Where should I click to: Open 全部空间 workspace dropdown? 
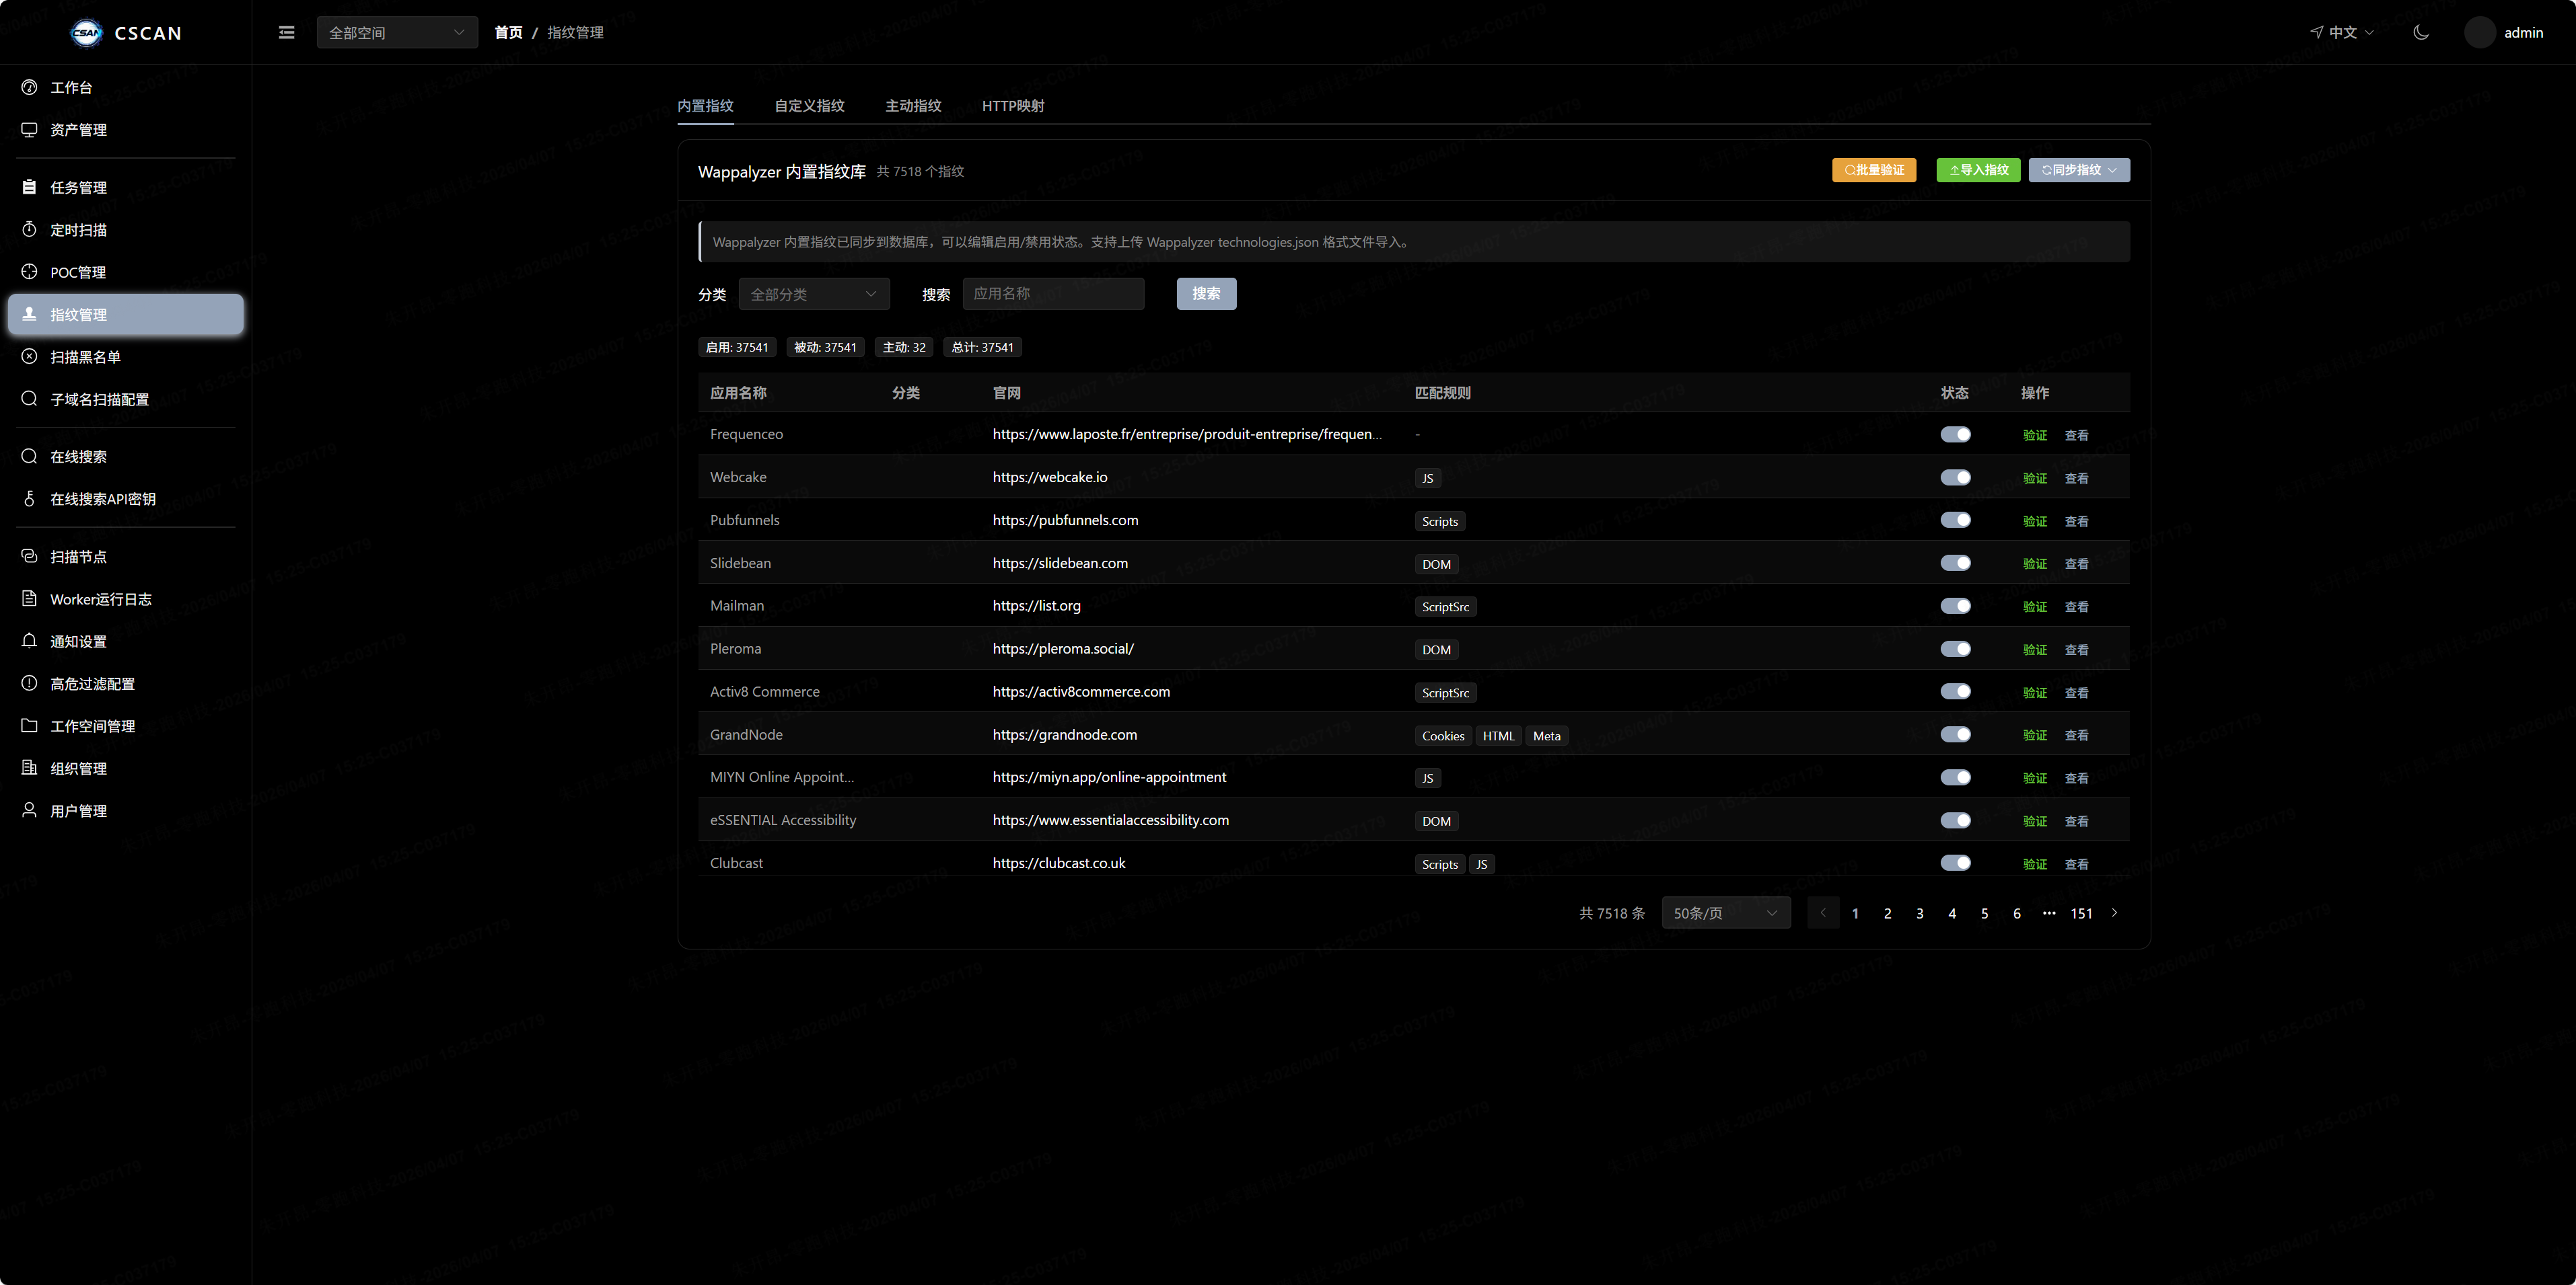pyautogui.click(x=397, y=33)
